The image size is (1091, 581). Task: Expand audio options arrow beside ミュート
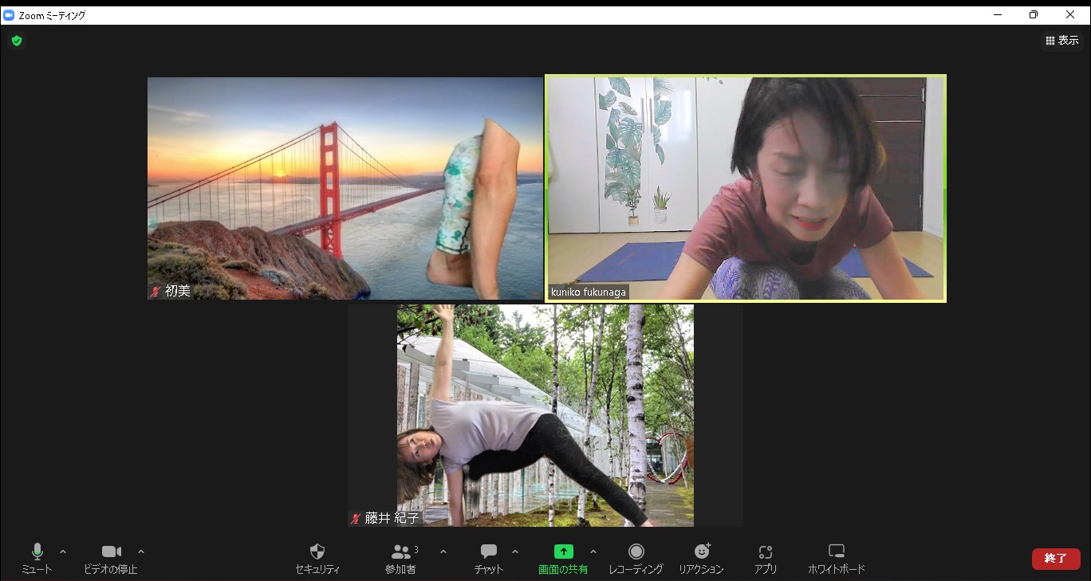click(x=63, y=552)
